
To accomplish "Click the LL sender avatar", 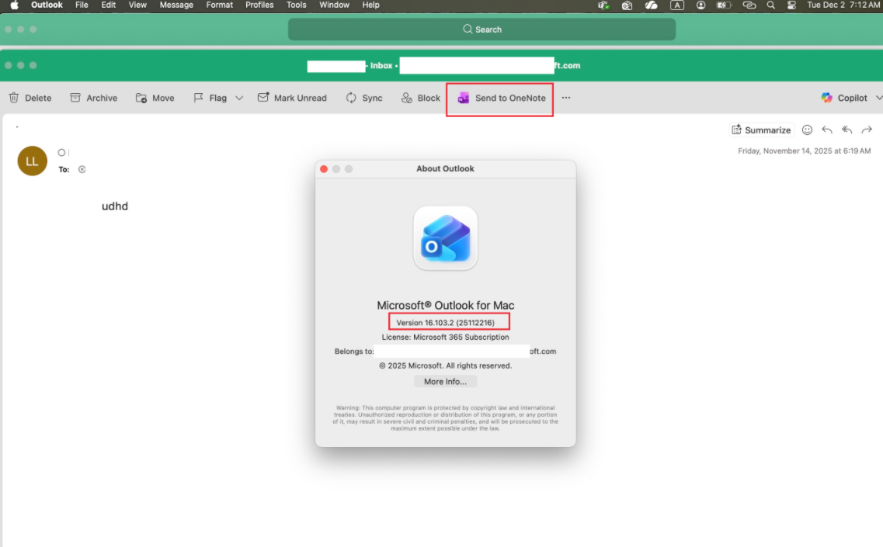I will [x=32, y=161].
